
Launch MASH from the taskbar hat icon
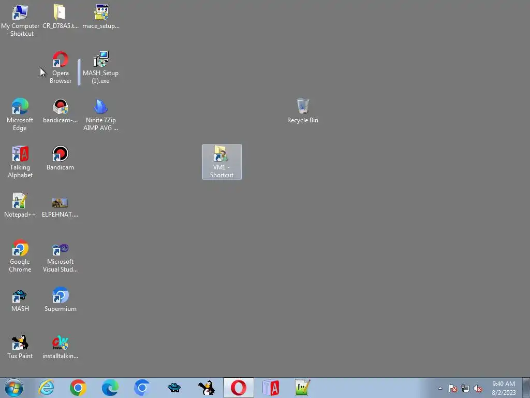(174, 388)
